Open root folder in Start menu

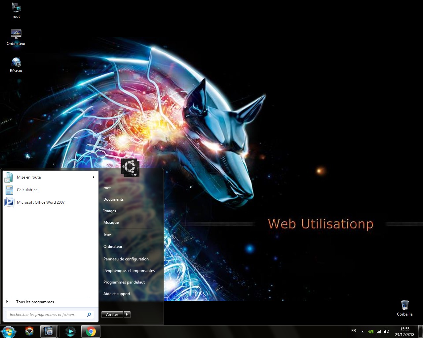pos(107,188)
